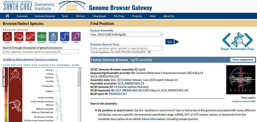Screen dimensions: 257x122
Task: Click the Home icon in navigation bar
Action: coord(7,16)
